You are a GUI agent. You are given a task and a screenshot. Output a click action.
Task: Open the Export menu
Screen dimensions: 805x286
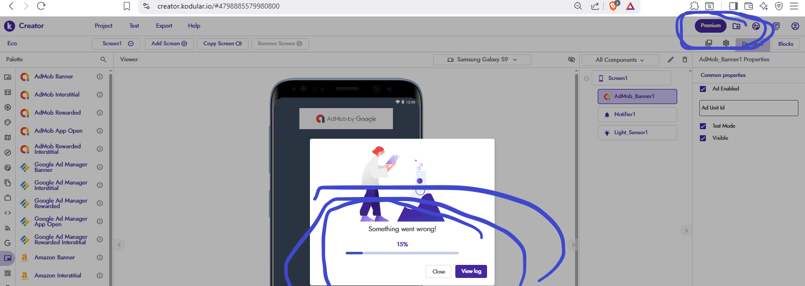(164, 26)
